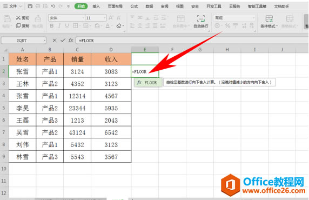Select the FLOOR function autocomplete suggestion
This screenshot has width=309, height=200.
[148, 83]
